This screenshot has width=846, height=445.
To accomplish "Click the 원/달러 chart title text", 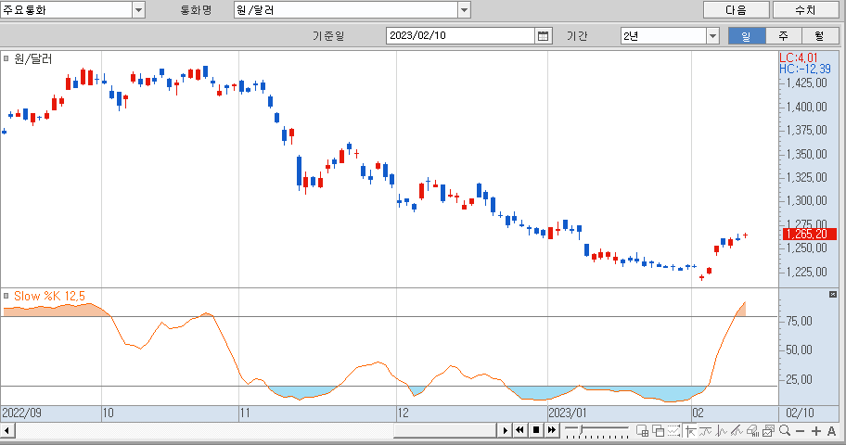I will coord(32,58).
